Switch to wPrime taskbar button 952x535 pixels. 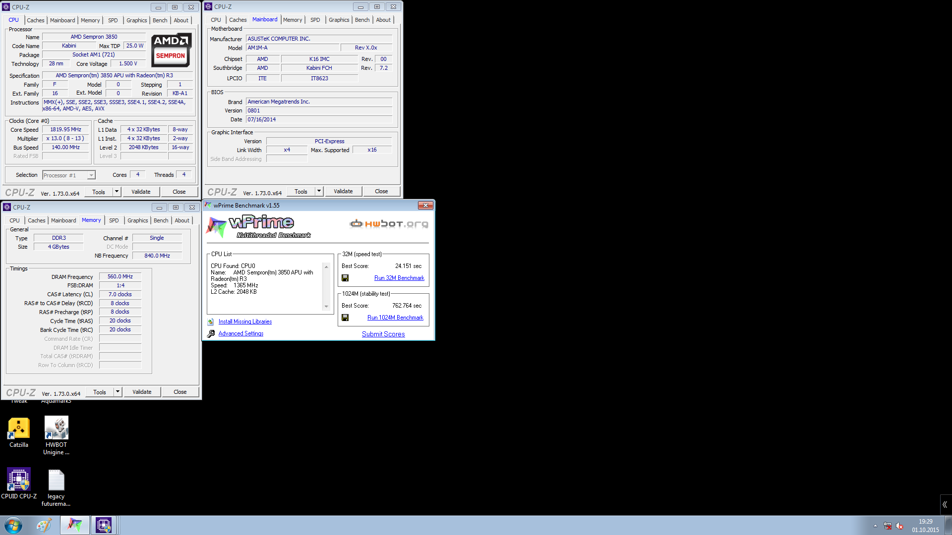click(x=75, y=525)
